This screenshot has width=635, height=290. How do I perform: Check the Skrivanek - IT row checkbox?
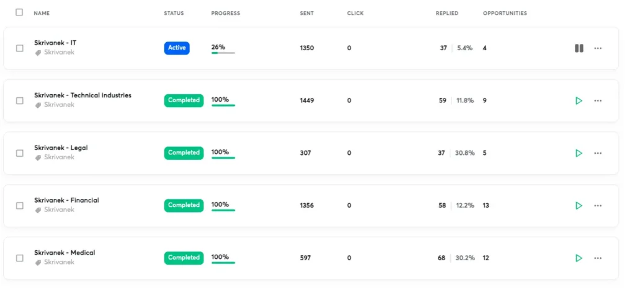[20, 48]
